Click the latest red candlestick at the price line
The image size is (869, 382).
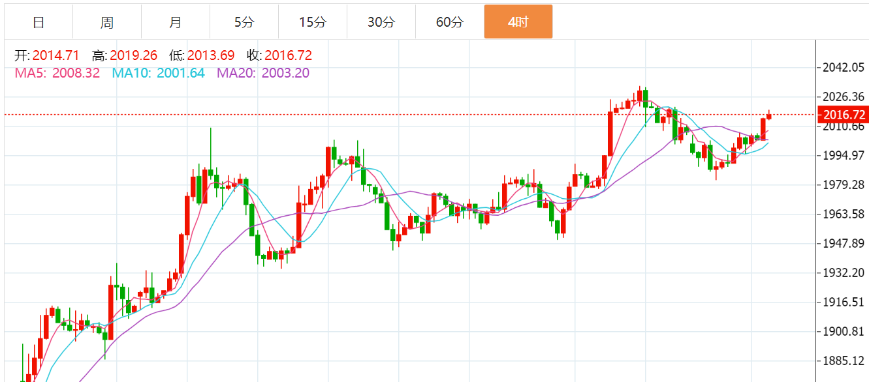point(769,116)
